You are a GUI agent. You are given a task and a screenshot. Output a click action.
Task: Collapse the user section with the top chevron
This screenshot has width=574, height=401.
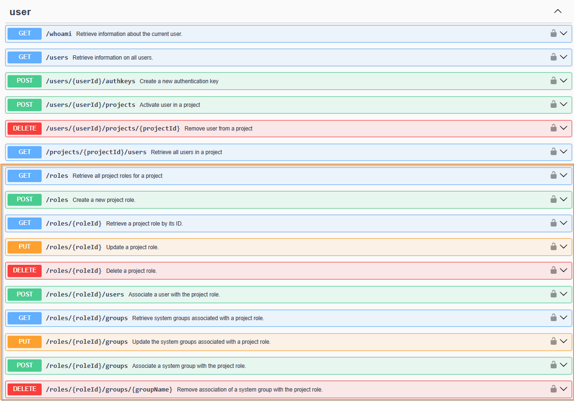point(558,11)
